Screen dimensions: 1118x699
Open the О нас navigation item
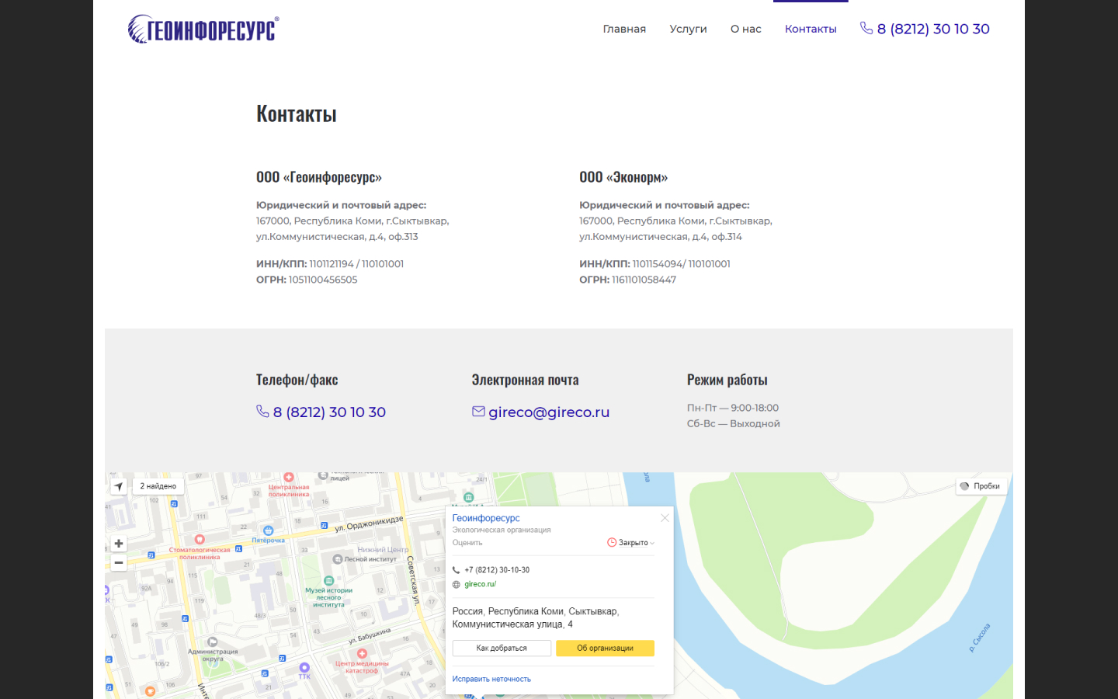tap(745, 29)
